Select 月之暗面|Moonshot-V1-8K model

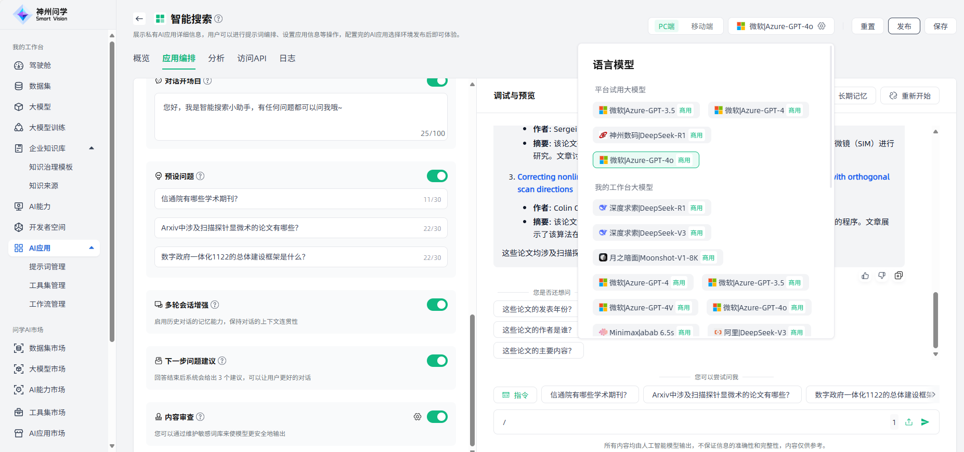pyautogui.click(x=658, y=257)
